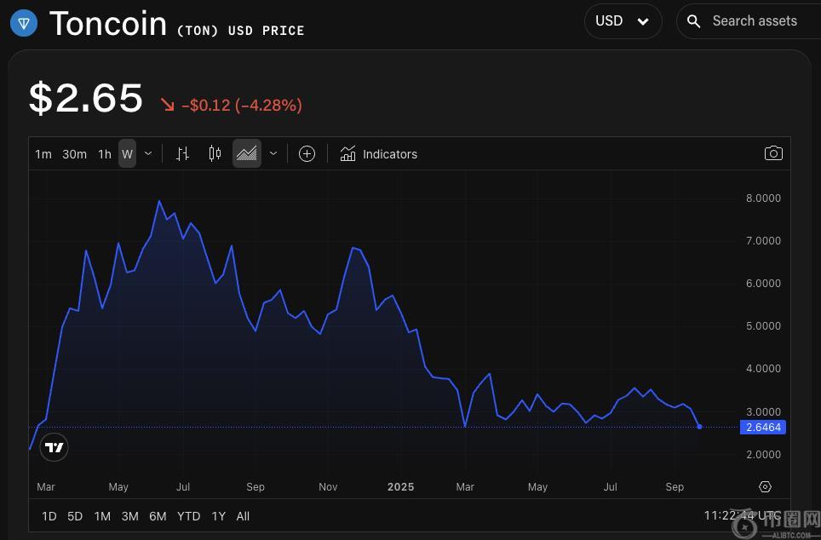Open the USD currency dropdown
821x540 pixels.
(623, 21)
